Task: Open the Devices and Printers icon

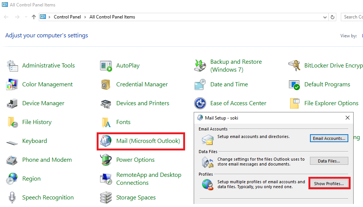Action: [106, 103]
